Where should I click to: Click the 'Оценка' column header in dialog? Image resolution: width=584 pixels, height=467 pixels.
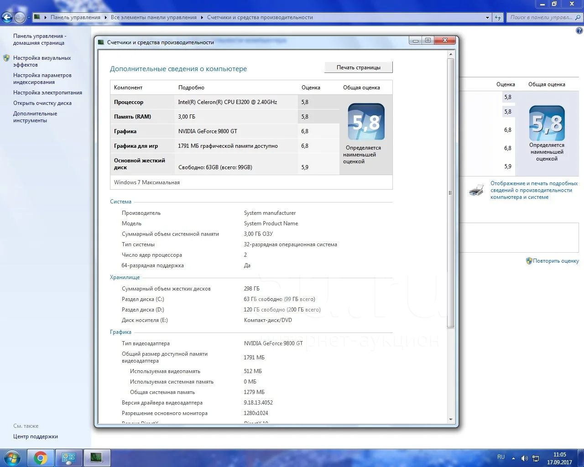(311, 88)
